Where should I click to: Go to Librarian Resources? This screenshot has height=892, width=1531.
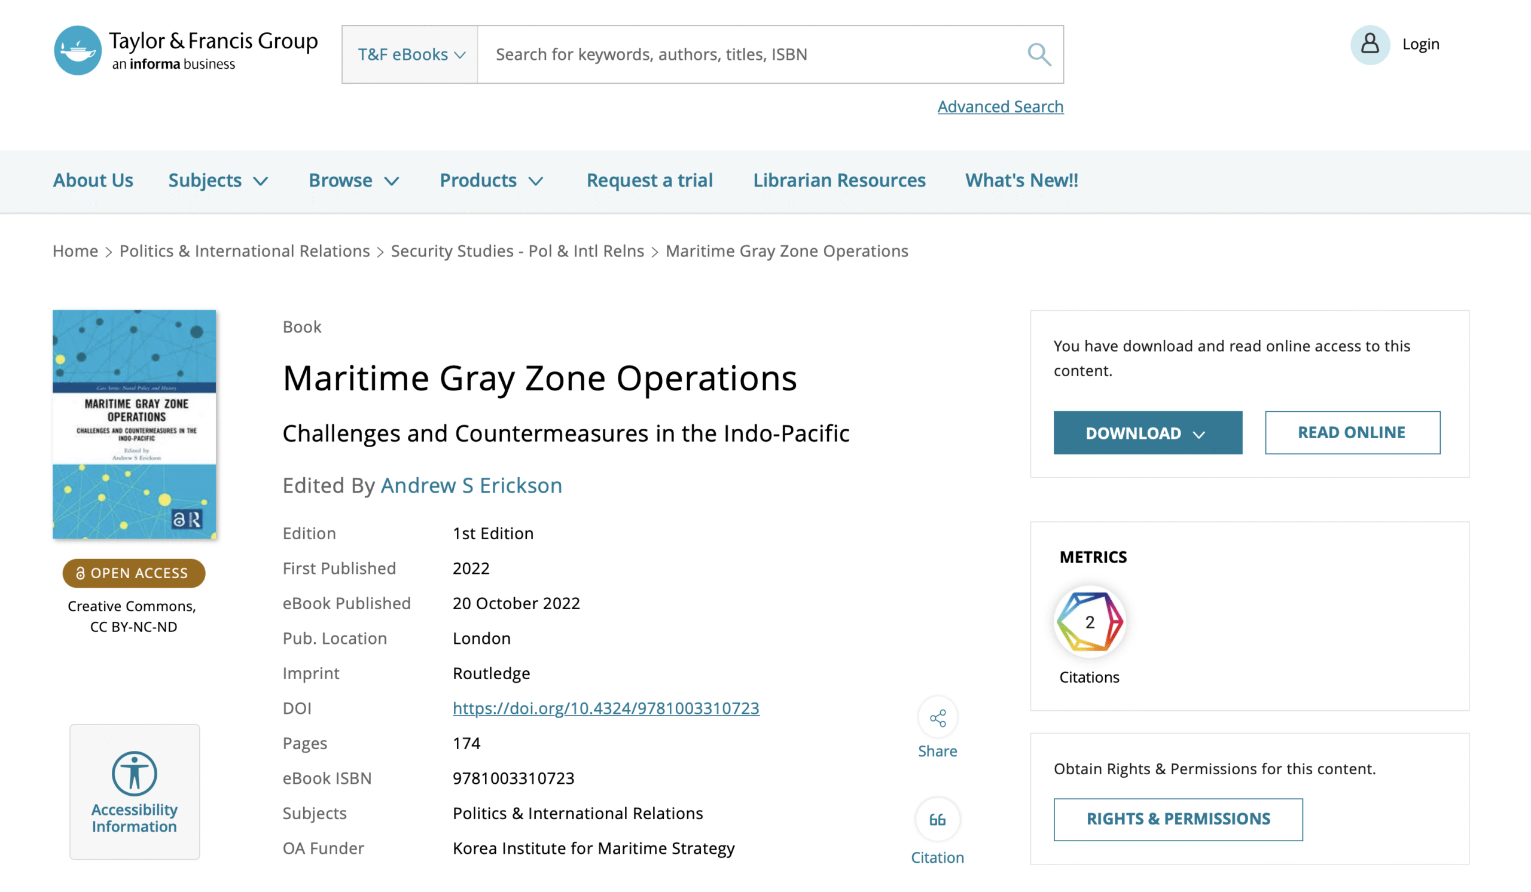[839, 181]
